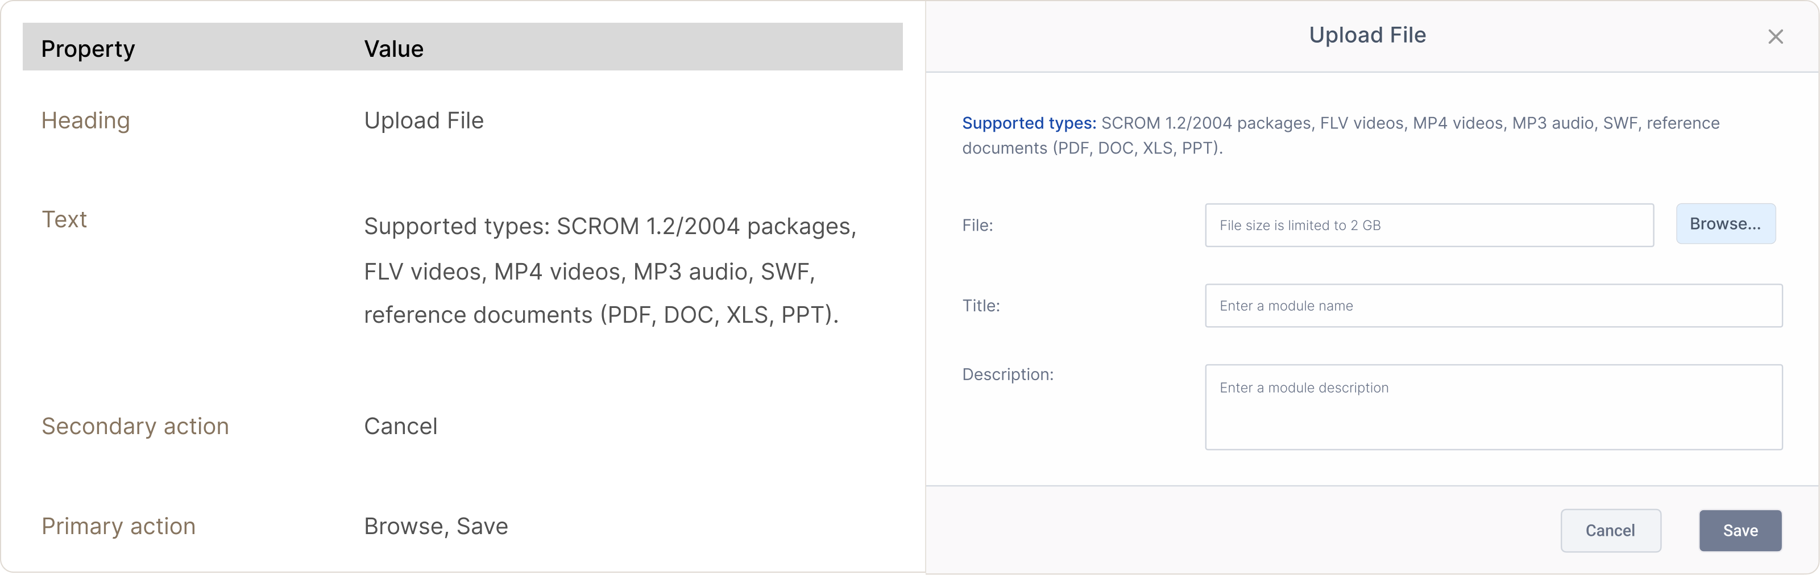Click the Value column header

click(x=393, y=49)
